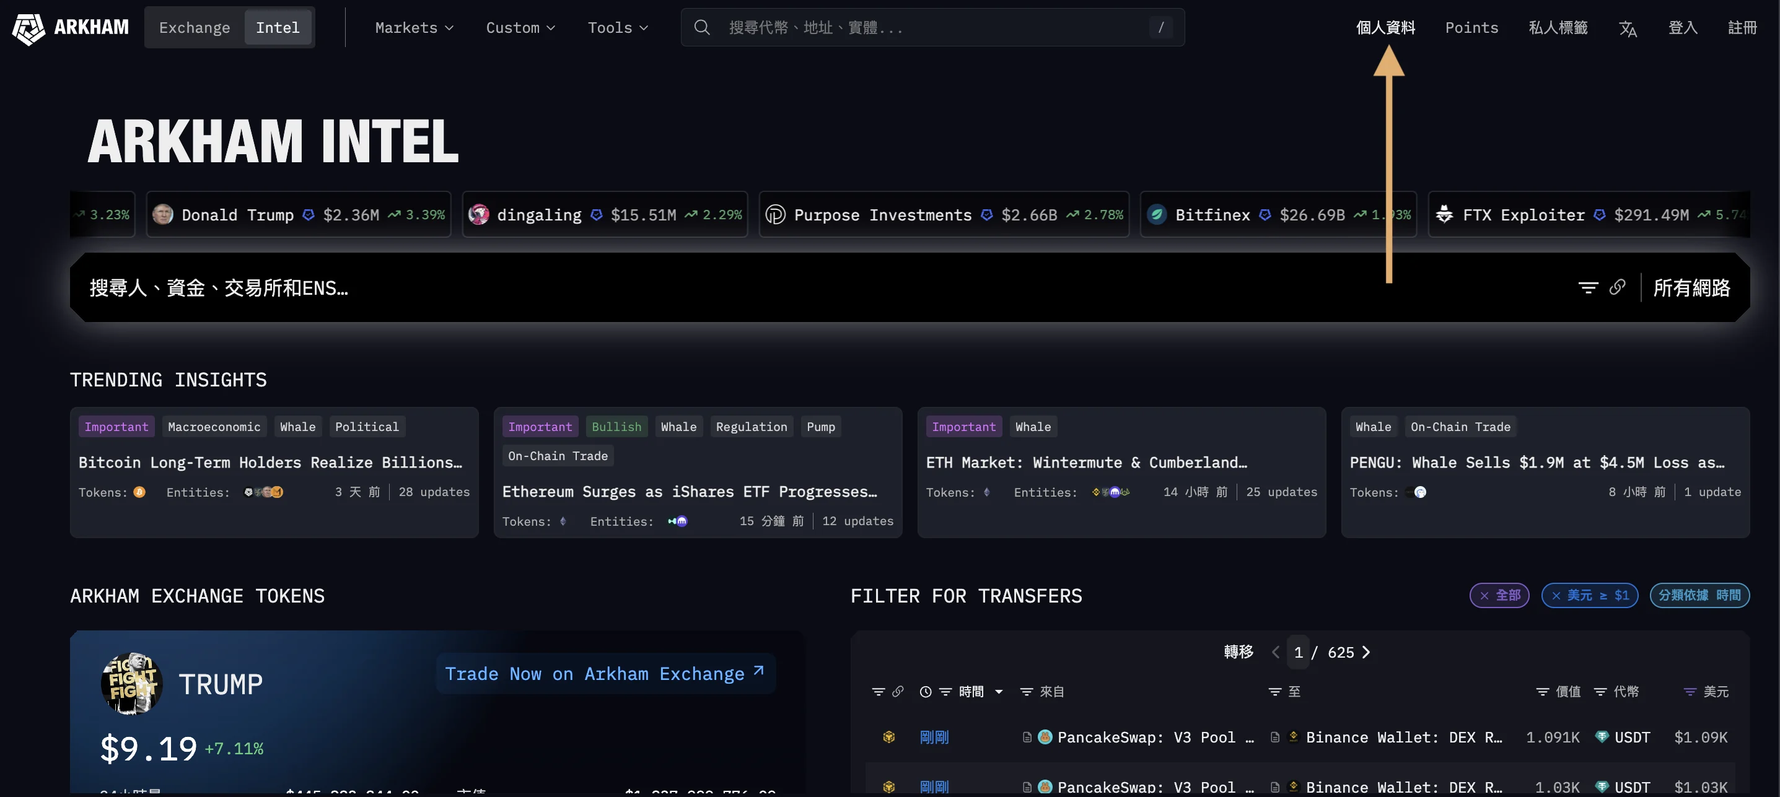Click the USDT icon in the 1.091K transfer row
The height and width of the screenshot is (797, 1780).
(1602, 737)
